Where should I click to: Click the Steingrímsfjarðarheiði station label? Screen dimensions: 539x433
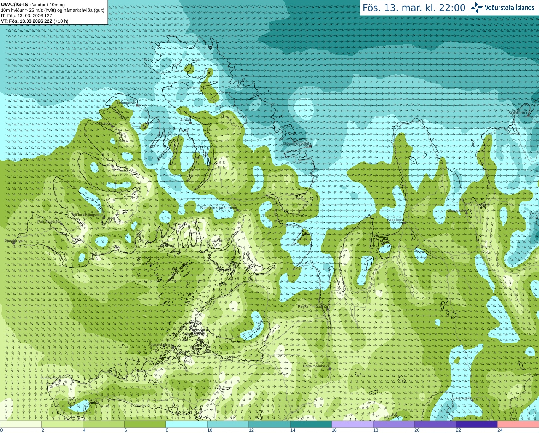tap(218, 208)
